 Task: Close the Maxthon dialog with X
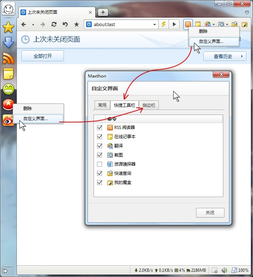(221, 74)
